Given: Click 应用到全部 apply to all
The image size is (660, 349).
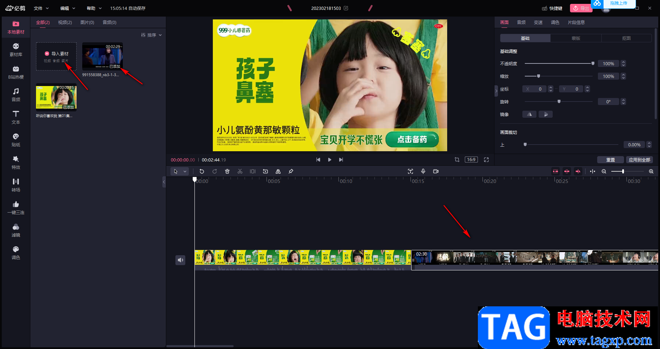Looking at the screenshot, I should pos(640,160).
